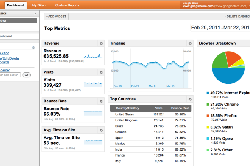Open the Google Store account selector
This screenshot has width=250, height=166.
(216, 5)
